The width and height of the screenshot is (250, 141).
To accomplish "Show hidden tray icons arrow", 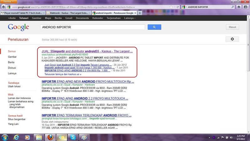I will [x=209, y=138].
